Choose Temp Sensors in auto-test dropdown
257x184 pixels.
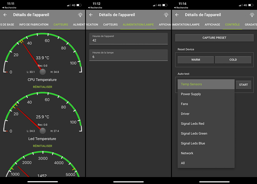tap(206, 84)
